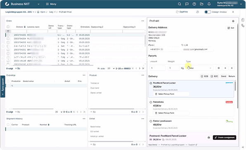The image size is (246, 150).
Task: Toggle the Design-modus switch
Action: click(208, 12)
